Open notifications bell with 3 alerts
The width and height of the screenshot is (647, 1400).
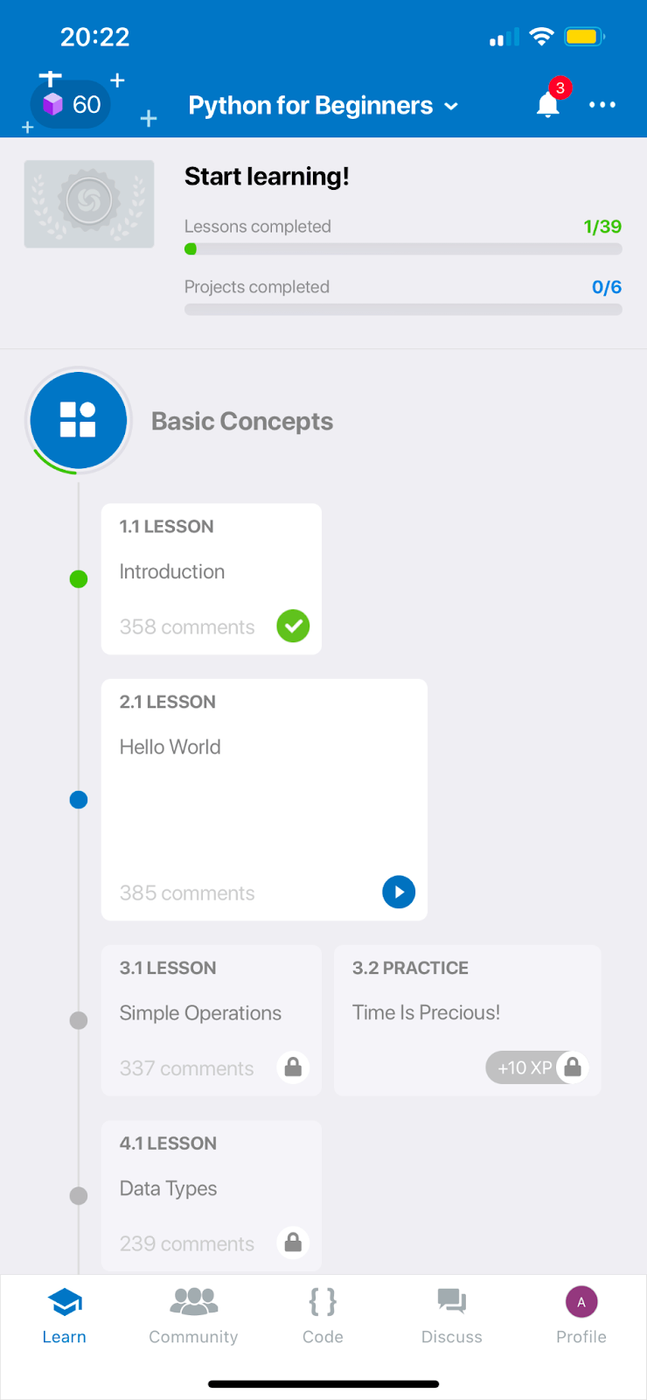pos(548,104)
